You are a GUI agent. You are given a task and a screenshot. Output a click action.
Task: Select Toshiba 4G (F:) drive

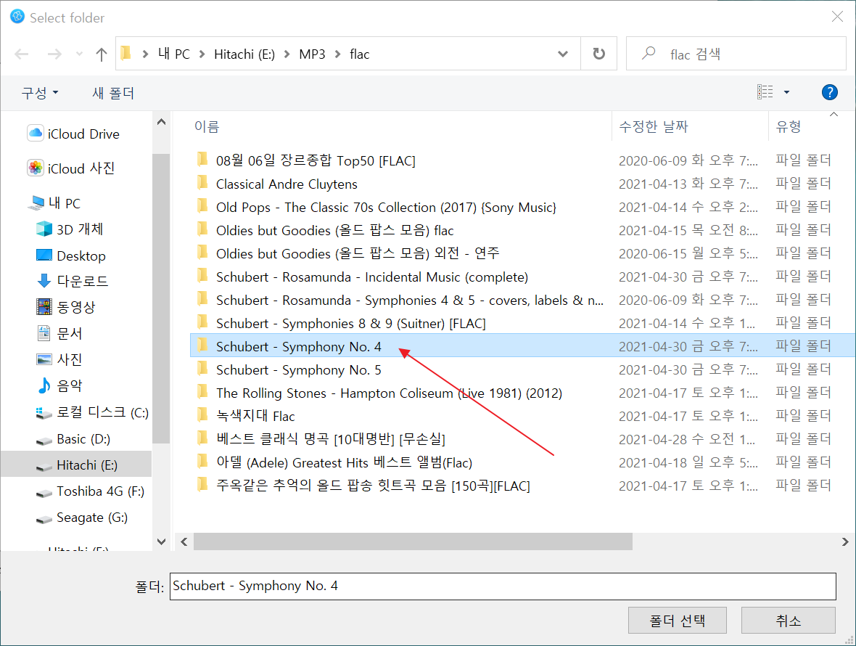pyautogui.click(x=90, y=491)
